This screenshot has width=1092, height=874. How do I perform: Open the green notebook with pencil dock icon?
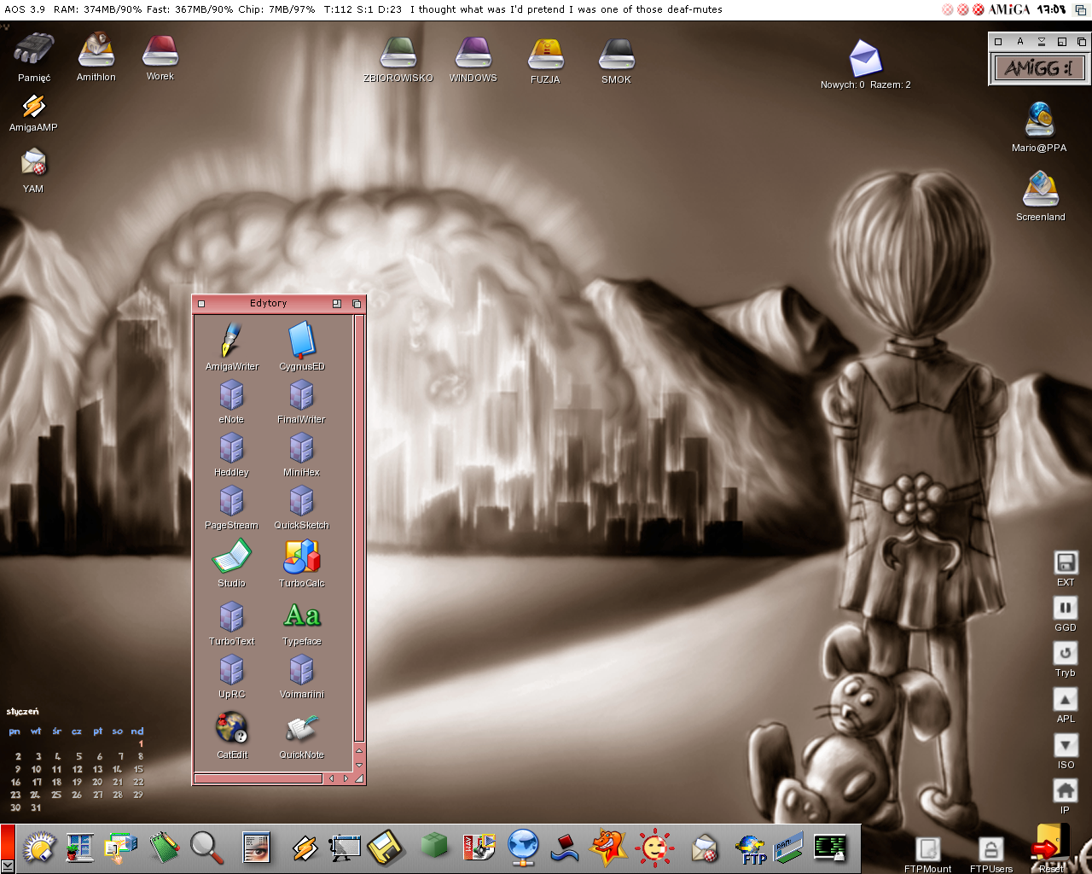(164, 848)
